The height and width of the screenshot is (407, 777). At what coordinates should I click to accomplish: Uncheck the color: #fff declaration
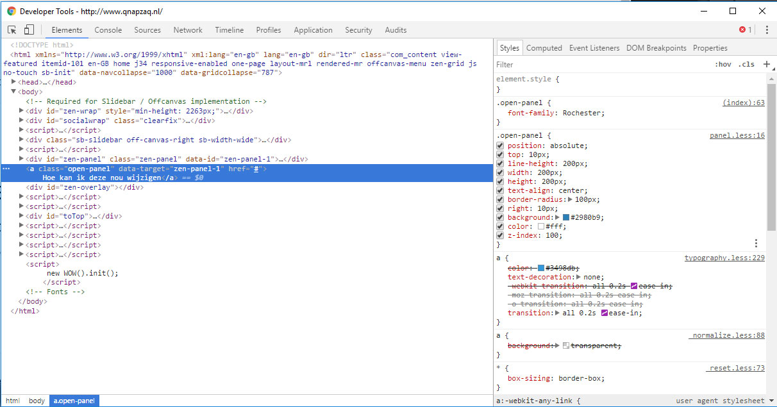pyautogui.click(x=501, y=226)
